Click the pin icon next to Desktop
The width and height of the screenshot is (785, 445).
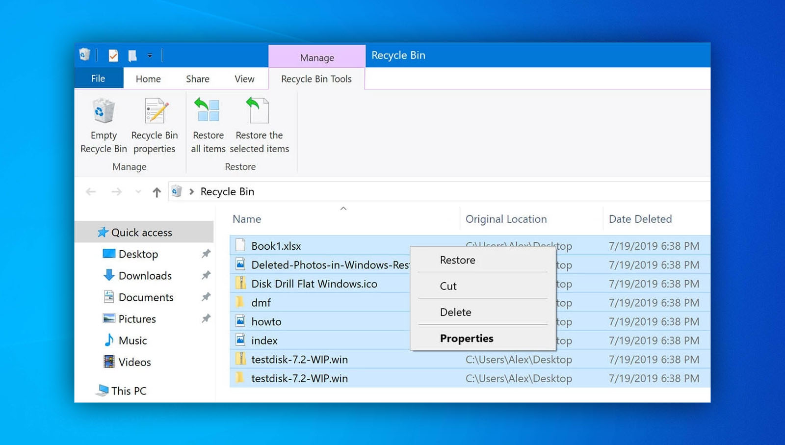(x=206, y=254)
